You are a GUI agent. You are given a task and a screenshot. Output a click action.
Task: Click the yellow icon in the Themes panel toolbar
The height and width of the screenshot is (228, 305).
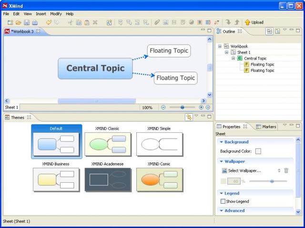[x=189, y=117]
